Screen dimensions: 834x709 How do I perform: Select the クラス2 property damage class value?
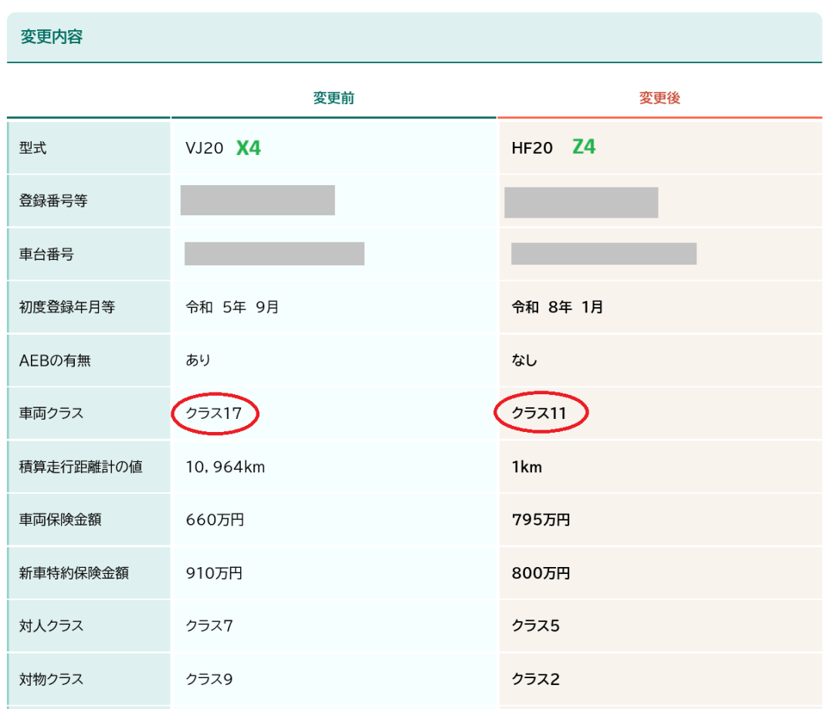pos(536,680)
